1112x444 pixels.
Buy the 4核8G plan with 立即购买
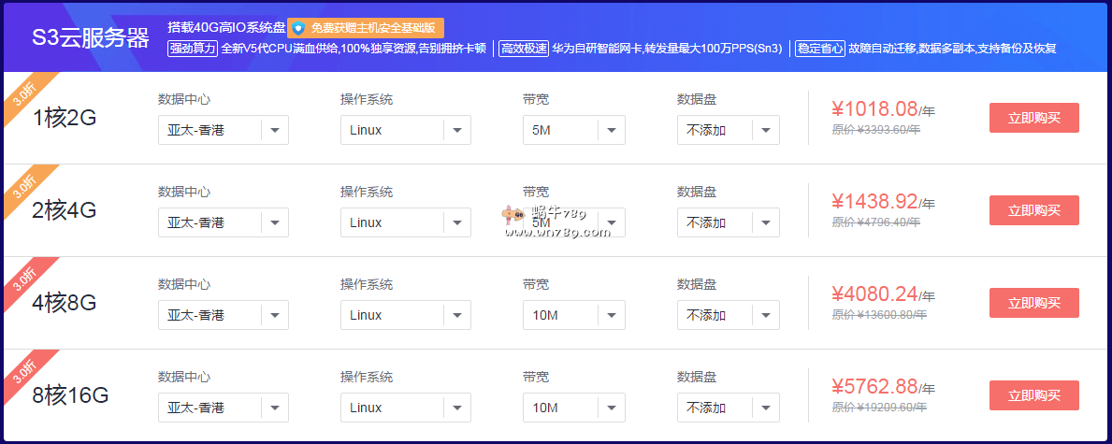(1033, 303)
